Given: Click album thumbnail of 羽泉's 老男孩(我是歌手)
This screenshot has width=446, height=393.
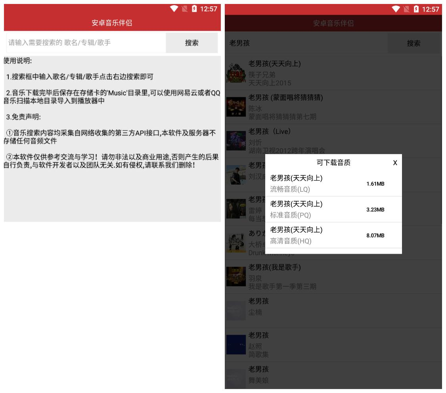Looking at the screenshot, I should 236,276.
